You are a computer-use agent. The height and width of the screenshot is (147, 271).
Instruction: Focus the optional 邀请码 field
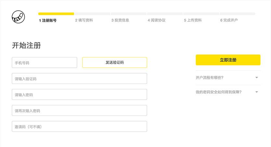(x=79, y=127)
